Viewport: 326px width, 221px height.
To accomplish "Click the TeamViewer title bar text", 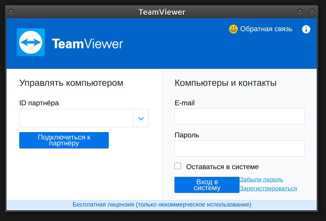I will [162, 12].
